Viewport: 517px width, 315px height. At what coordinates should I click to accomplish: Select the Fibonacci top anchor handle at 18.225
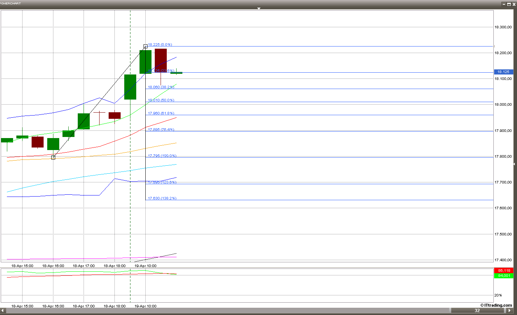tap(145, 46)
